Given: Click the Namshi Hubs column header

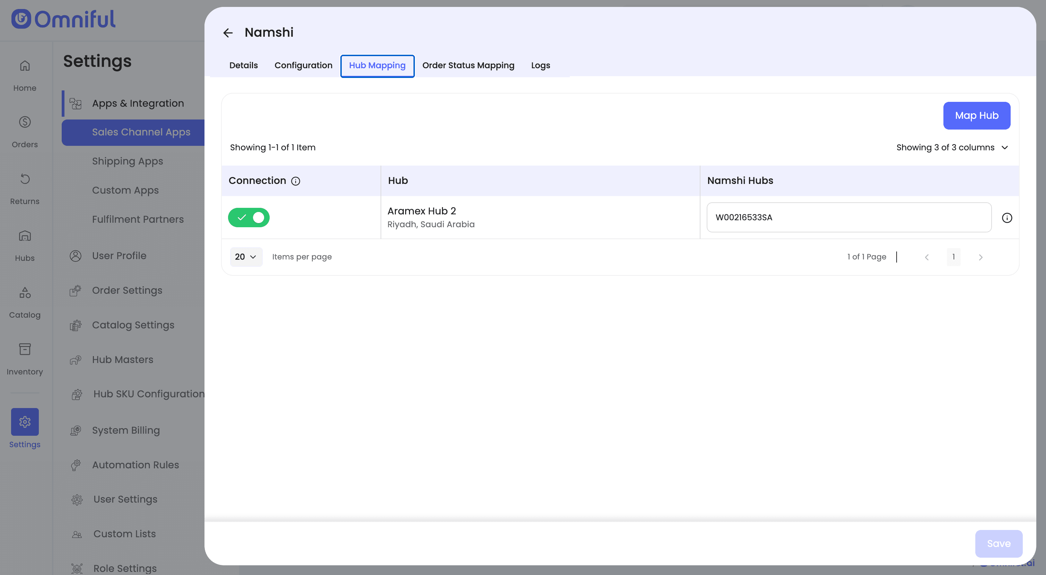Looking at the screenshot, I should [x=740, y=180].
